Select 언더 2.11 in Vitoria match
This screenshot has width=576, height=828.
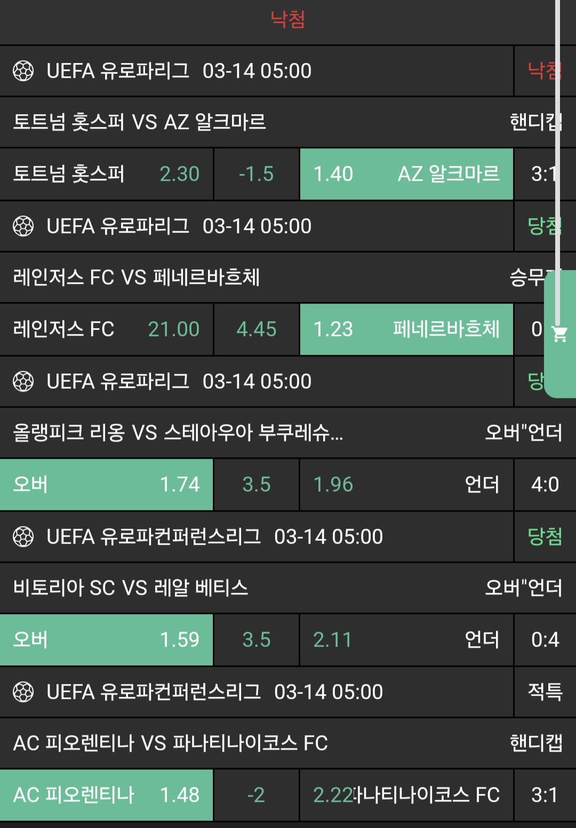(406, 640)
